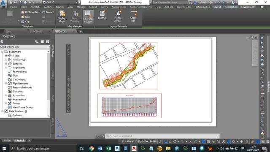Open the Annotate ribbon tab
Viewport: 270px width, 152px height.
tap(35, 7)
